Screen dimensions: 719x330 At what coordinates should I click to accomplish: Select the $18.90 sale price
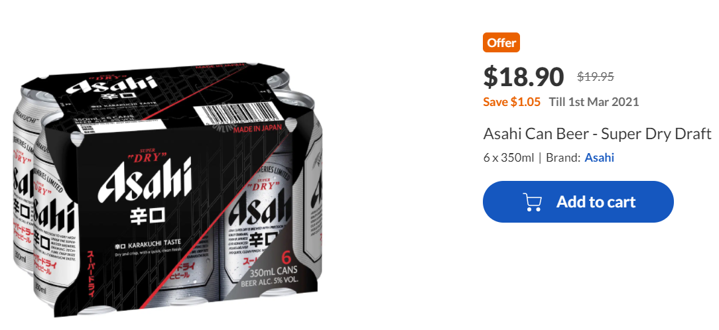[x=523, y=77]
